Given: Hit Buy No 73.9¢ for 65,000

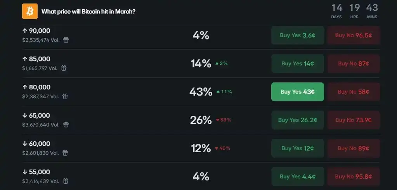Looking at the screenshot, I should [354, 120].
